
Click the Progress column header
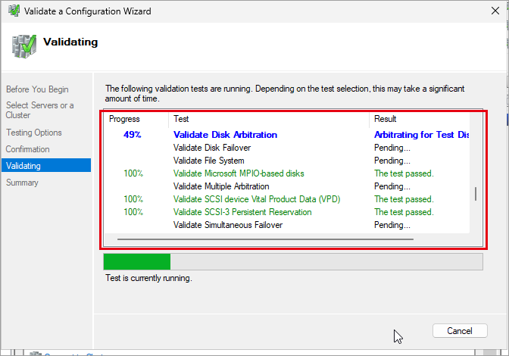[x=136, y=119]
